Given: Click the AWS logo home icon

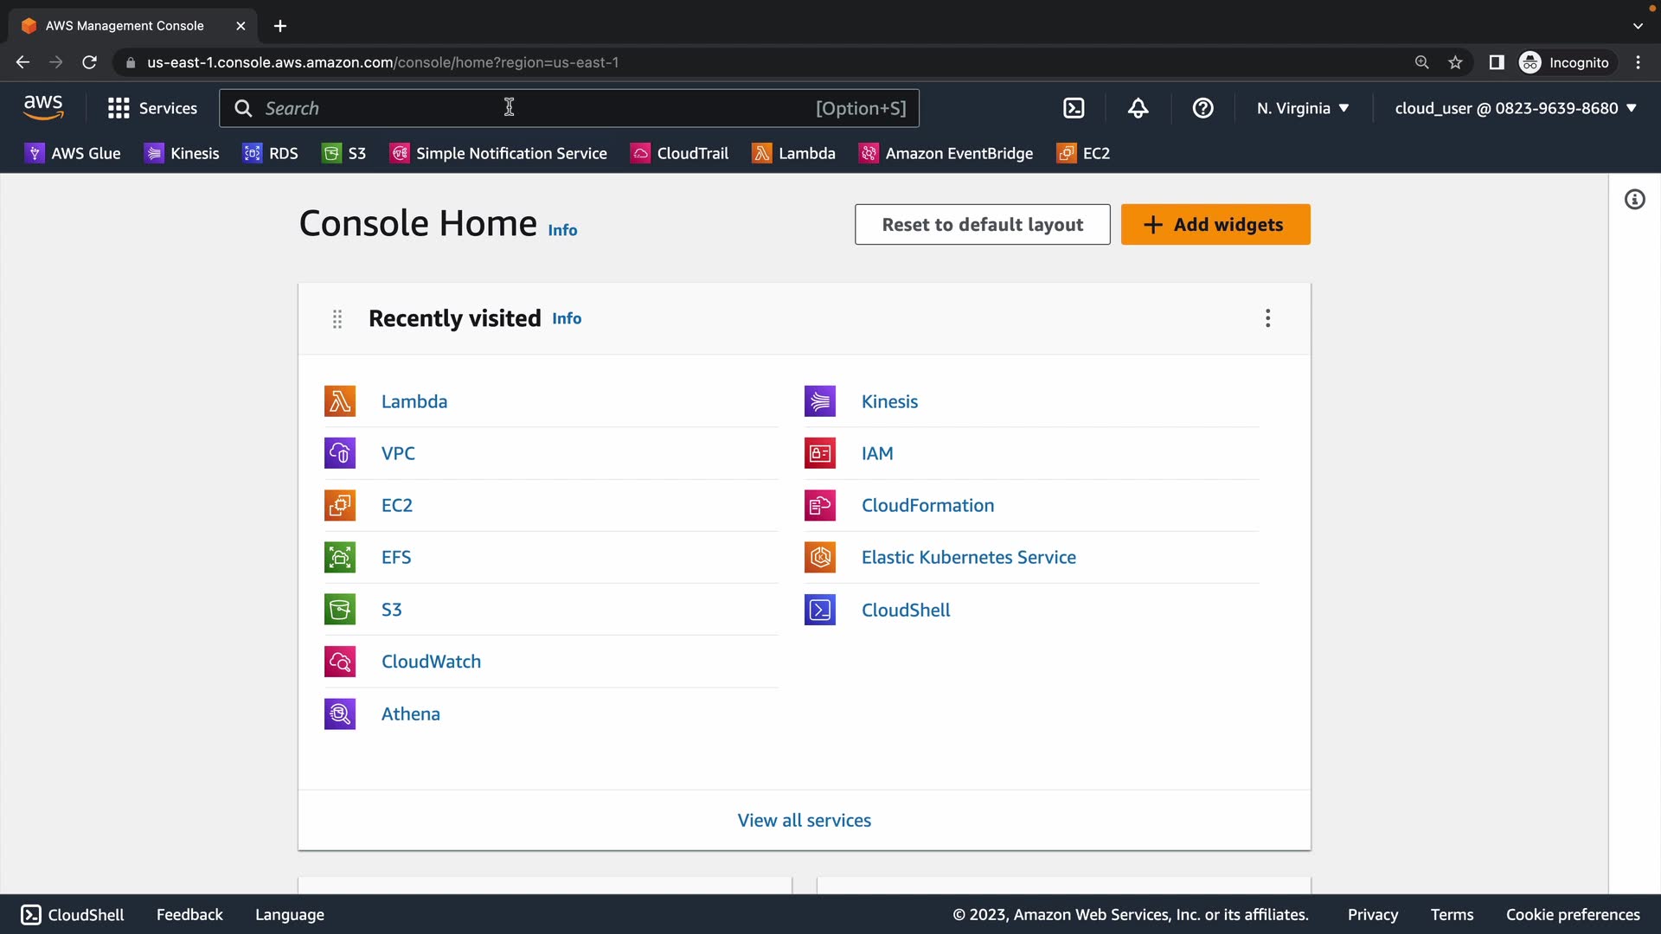Looking at the screenshot, I should click(43, 107).
